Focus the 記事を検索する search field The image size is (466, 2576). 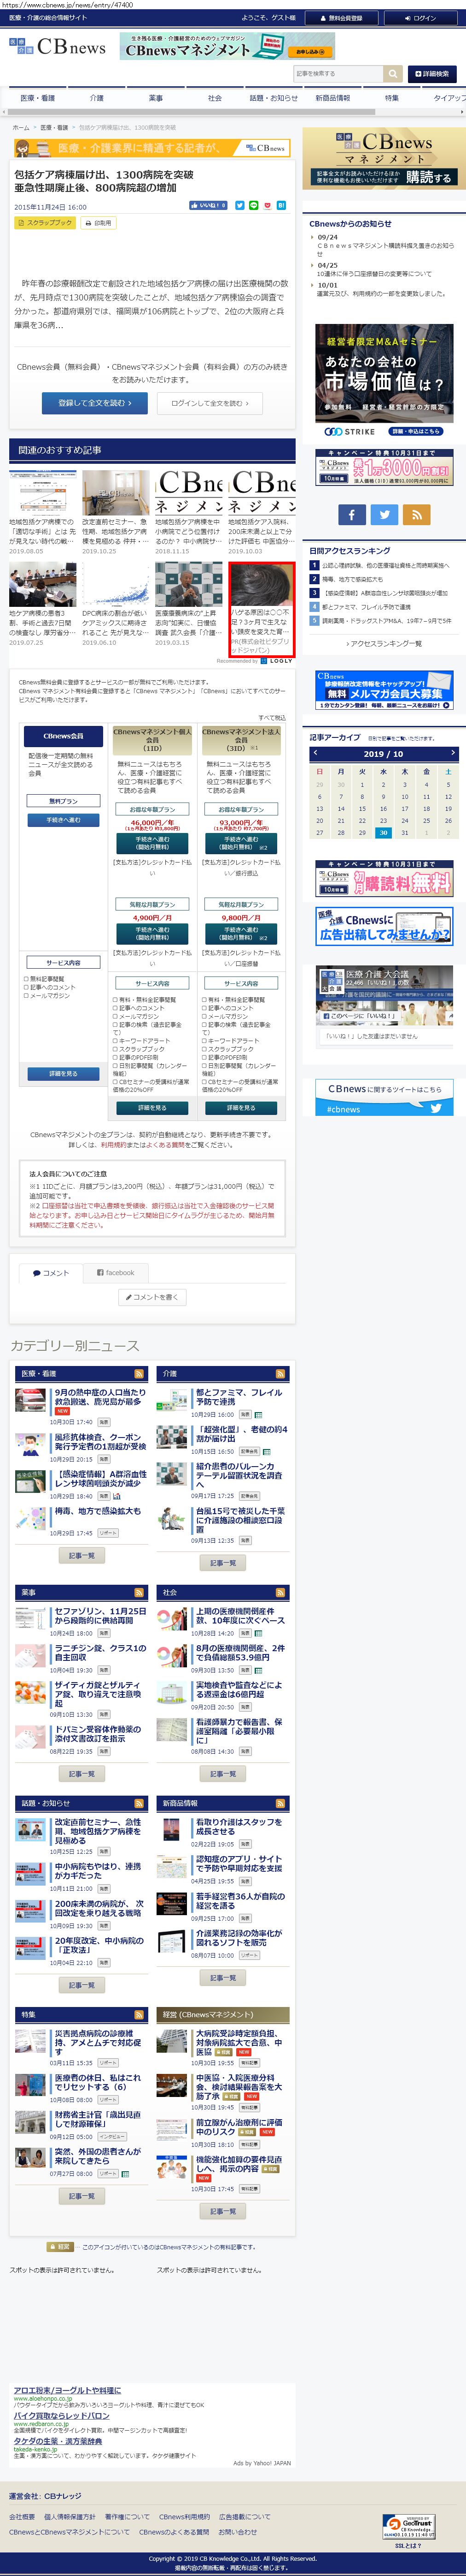tap(338, 73)
